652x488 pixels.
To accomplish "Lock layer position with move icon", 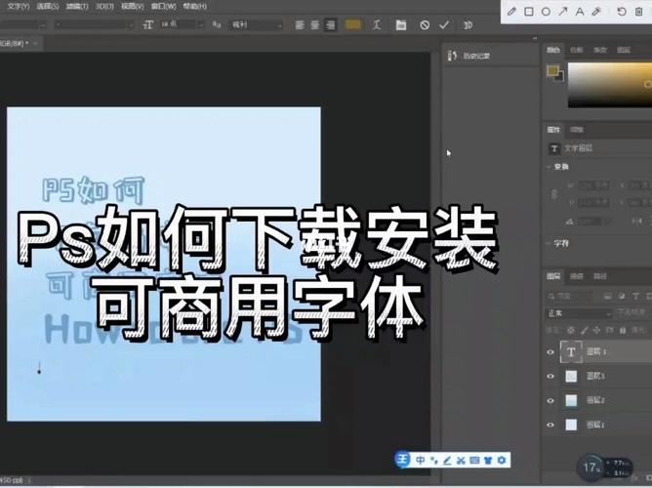I will (x=596, y=330).
